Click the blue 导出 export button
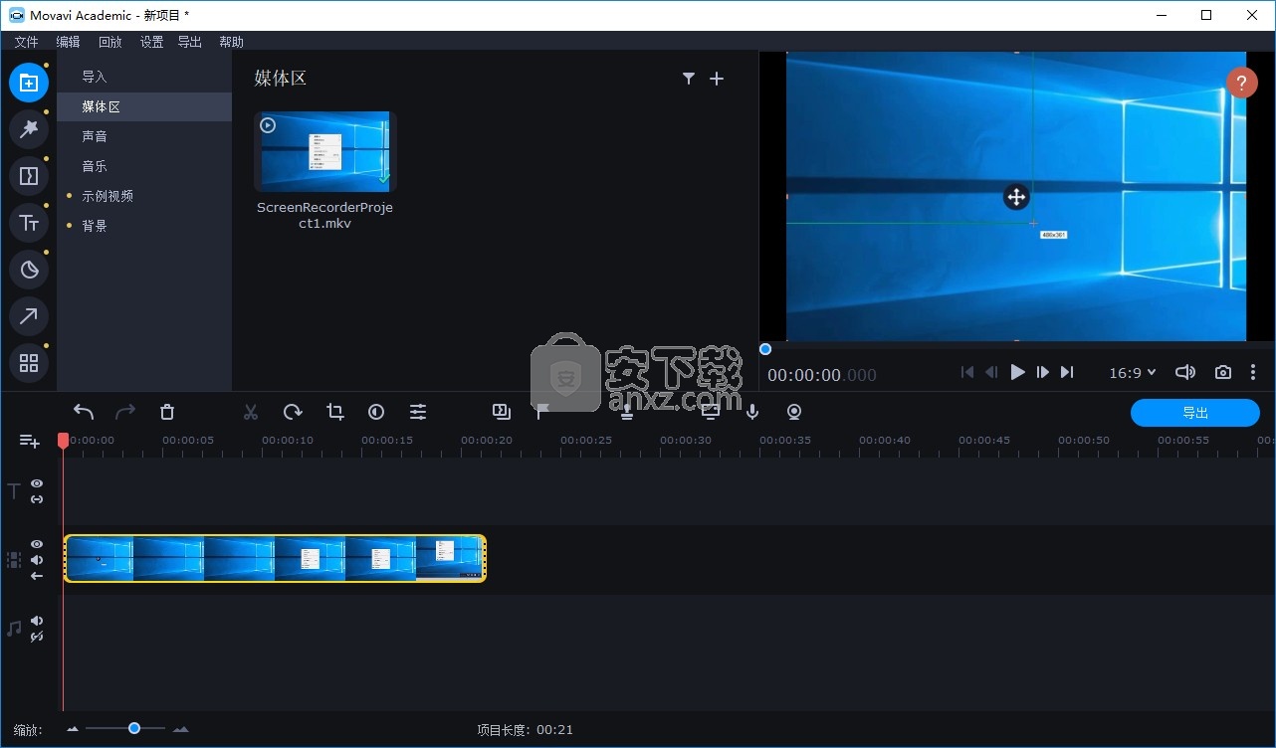This screenshot has width=1276, height=748. click(x=1195, y=413)
